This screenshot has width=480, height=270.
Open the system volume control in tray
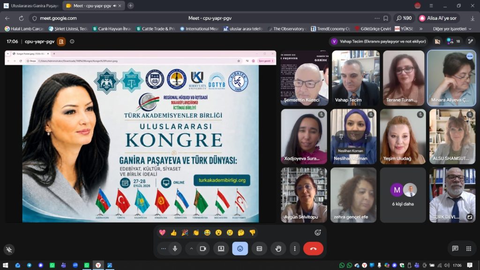coord(447,265)
